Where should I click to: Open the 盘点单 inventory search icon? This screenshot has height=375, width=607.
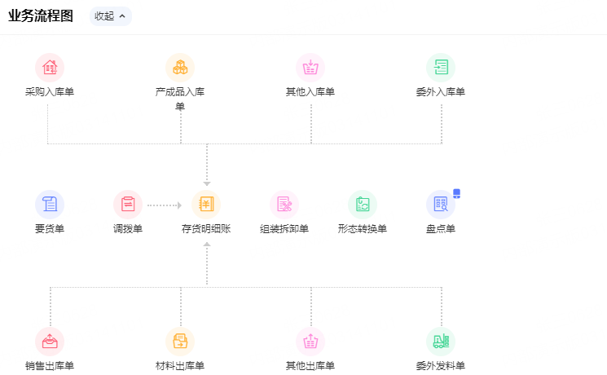pyautogui.click(x=441, y=205)
